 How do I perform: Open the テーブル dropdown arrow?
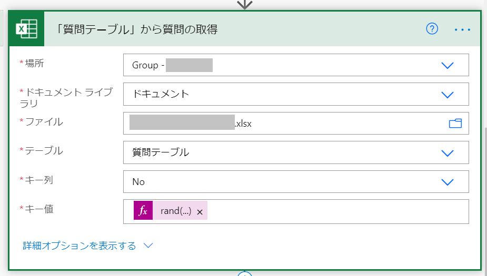pos(447,153)
